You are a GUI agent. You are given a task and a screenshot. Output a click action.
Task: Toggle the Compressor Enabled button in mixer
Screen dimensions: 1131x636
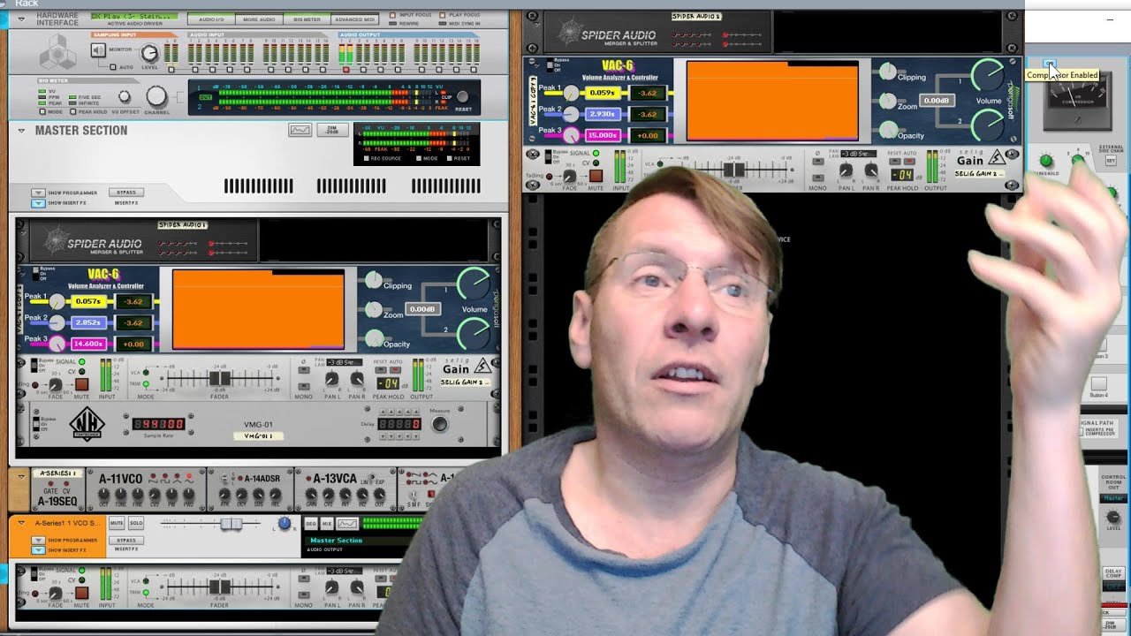tap(1049, 64)
